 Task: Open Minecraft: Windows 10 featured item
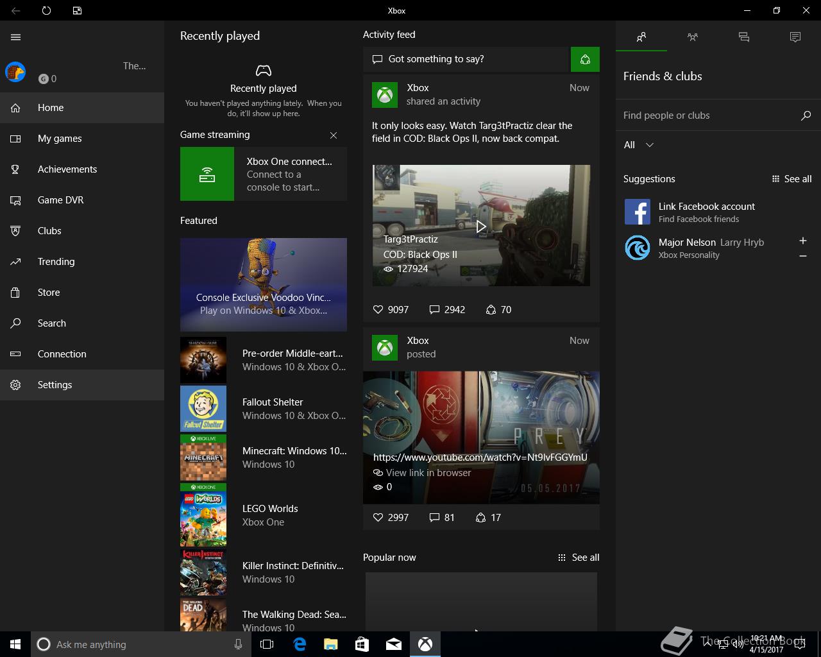[x=264, y=457]
